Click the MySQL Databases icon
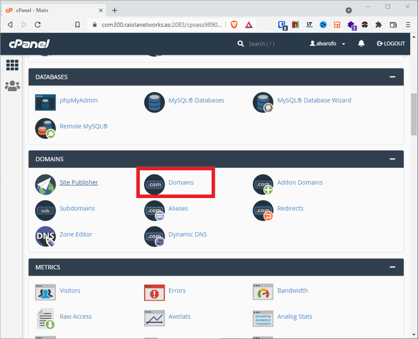Viewport: 418px width, 339px height. (x=155, y=102)
